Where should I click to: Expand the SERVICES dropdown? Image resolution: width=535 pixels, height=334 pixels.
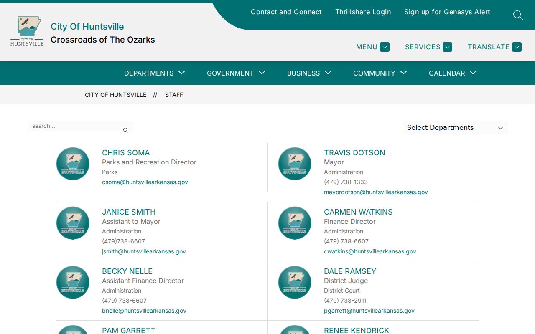click(x=428, y=47)
